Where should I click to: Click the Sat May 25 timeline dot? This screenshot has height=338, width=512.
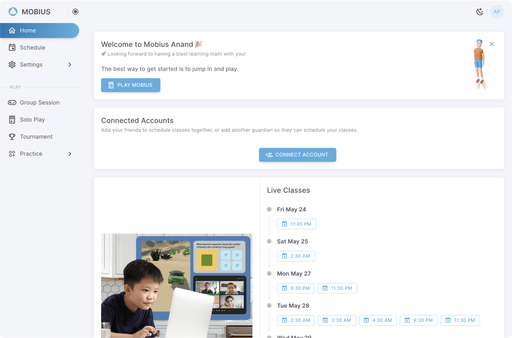point(269,241)
